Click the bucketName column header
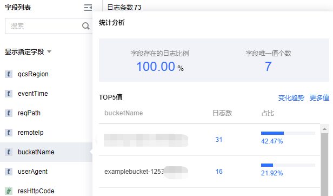333x196 pixels. tap(124, 113)
